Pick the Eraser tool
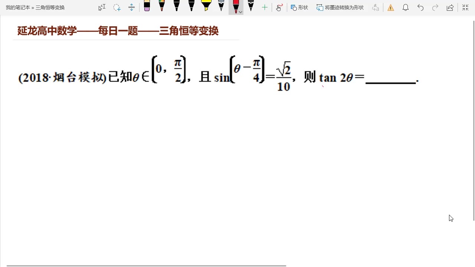This screenshot has width=475, height=267. click(x=147, y=6)
